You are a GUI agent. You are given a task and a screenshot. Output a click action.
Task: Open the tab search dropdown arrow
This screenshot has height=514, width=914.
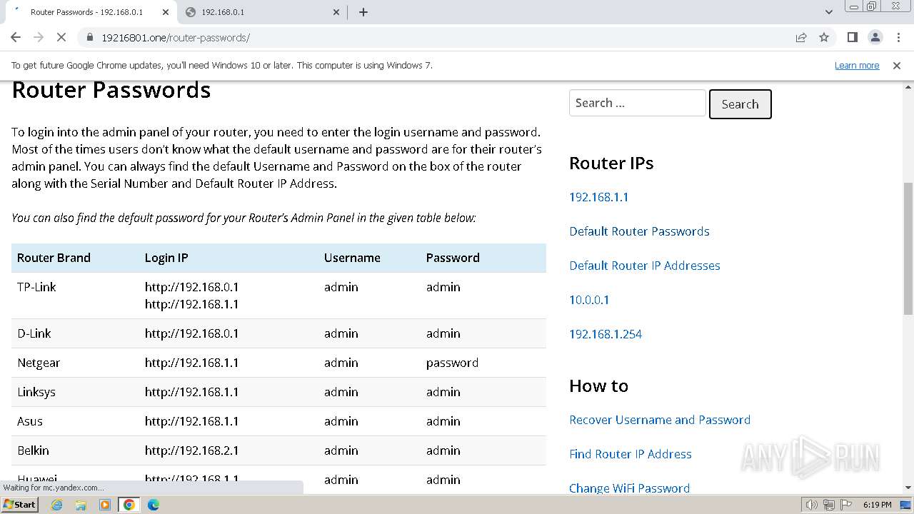click(828, 12)
